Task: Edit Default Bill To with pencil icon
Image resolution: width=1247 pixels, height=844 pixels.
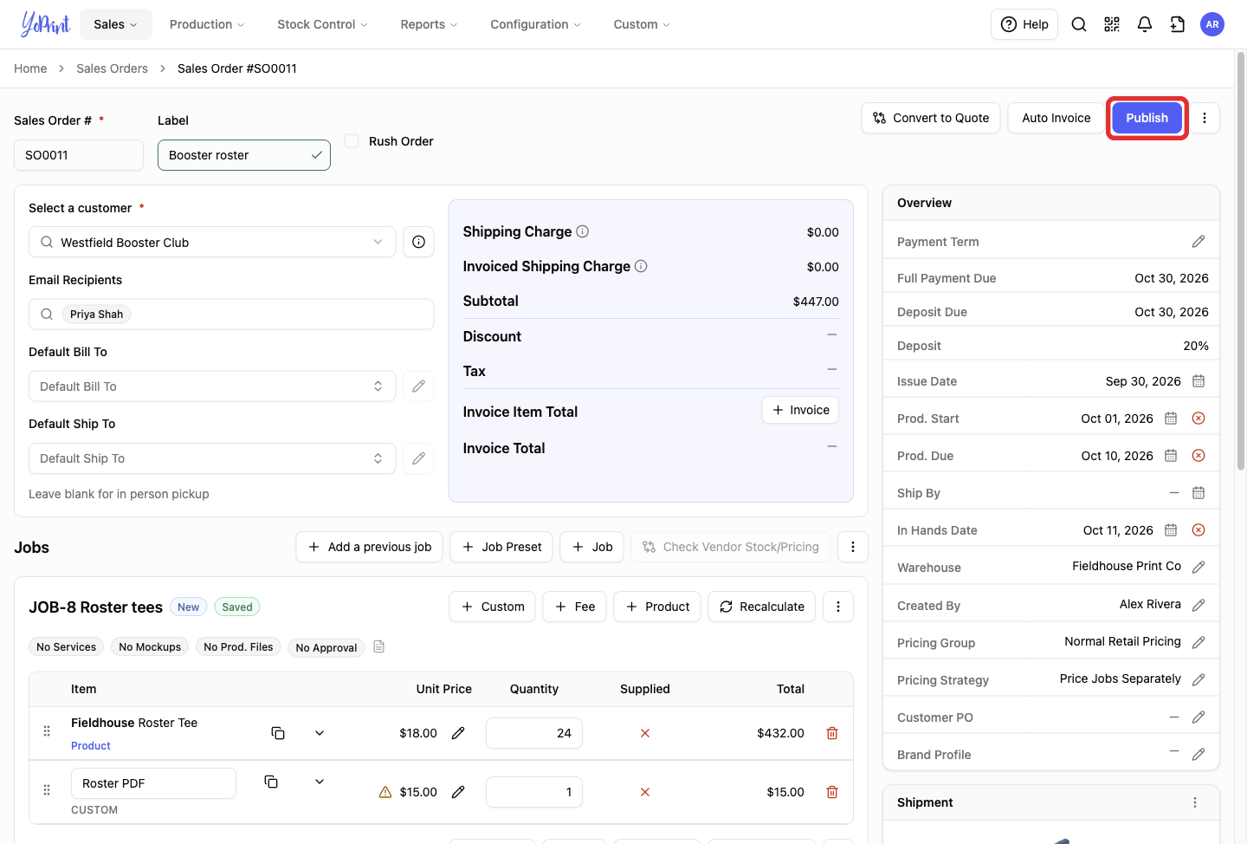Action: click(x=418, y=386)
